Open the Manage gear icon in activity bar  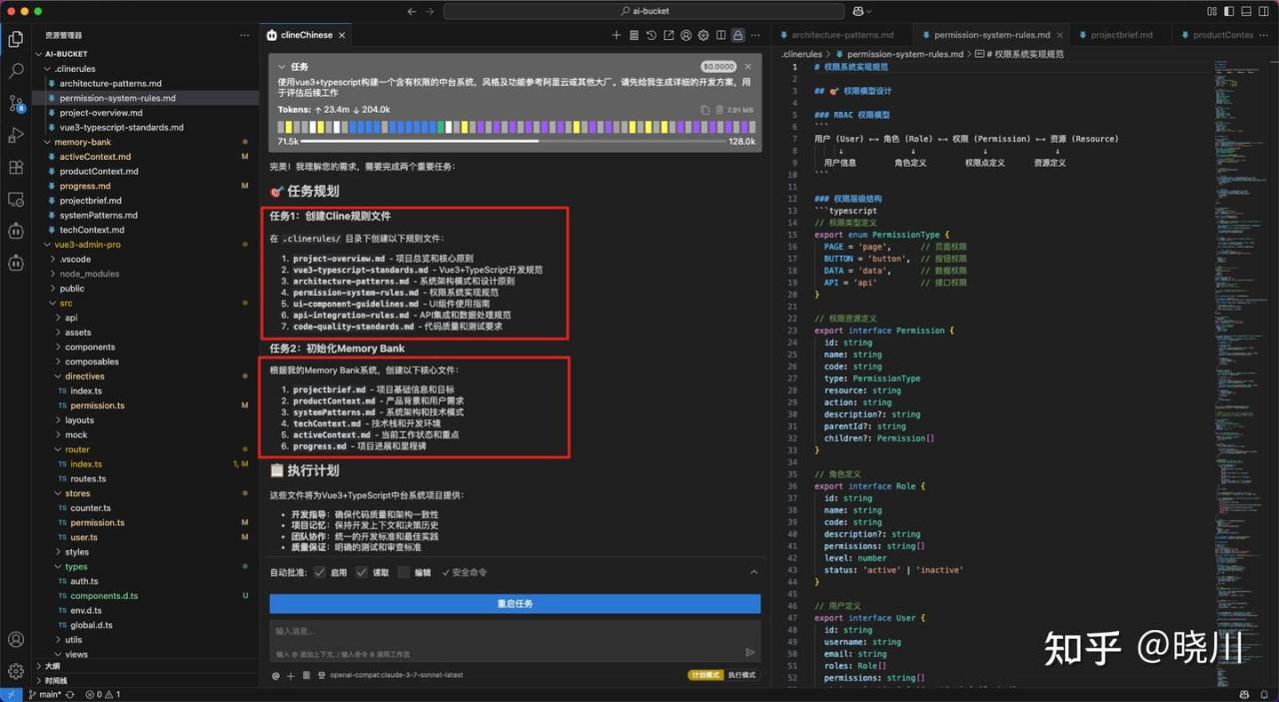pyautogui.click(x=16, y=671)
